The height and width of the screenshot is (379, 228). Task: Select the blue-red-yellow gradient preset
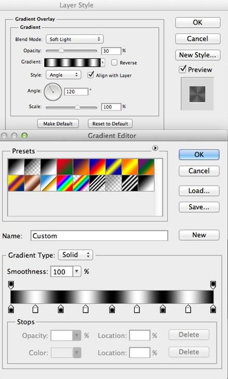tap(97, 167)
